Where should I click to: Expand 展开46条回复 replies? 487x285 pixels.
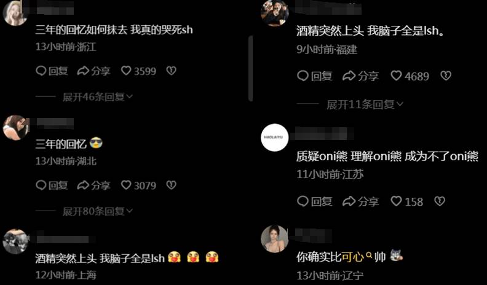point(98,97)
